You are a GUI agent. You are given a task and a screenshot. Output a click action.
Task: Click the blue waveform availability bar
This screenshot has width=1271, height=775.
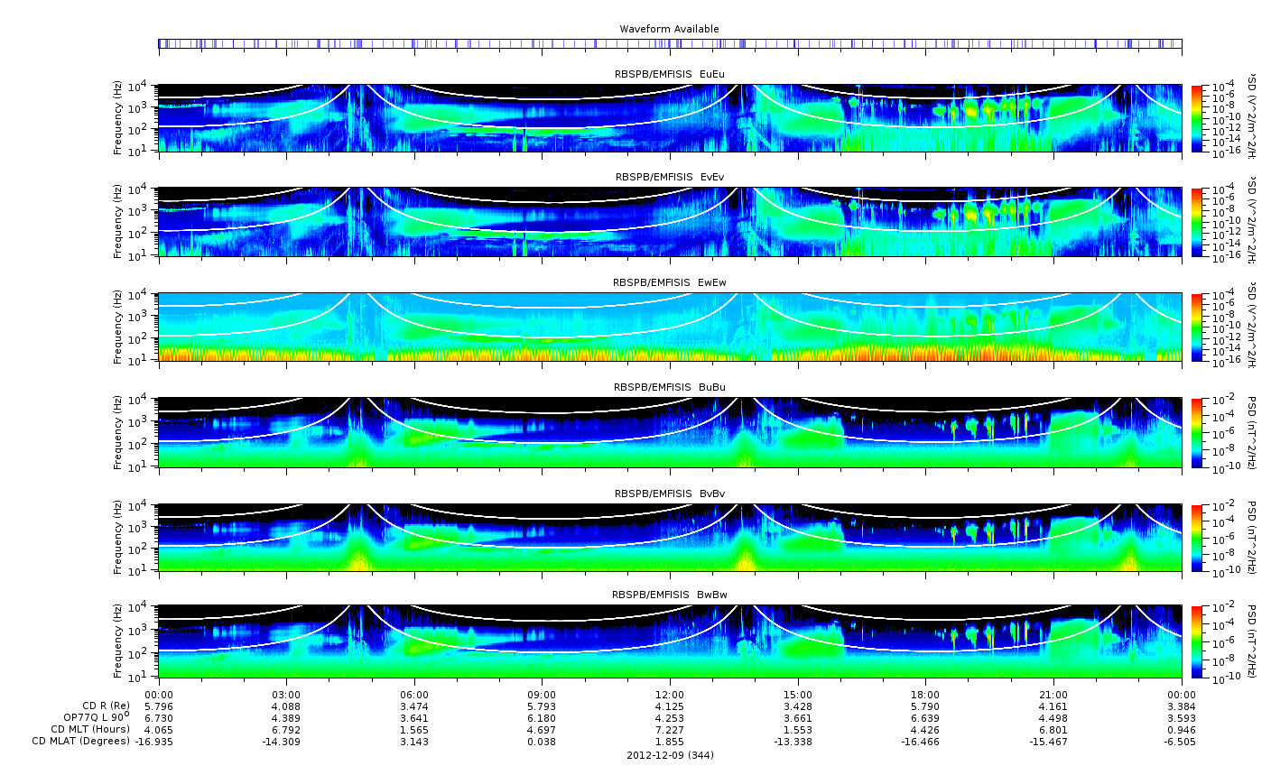click(x=670, y=43)
